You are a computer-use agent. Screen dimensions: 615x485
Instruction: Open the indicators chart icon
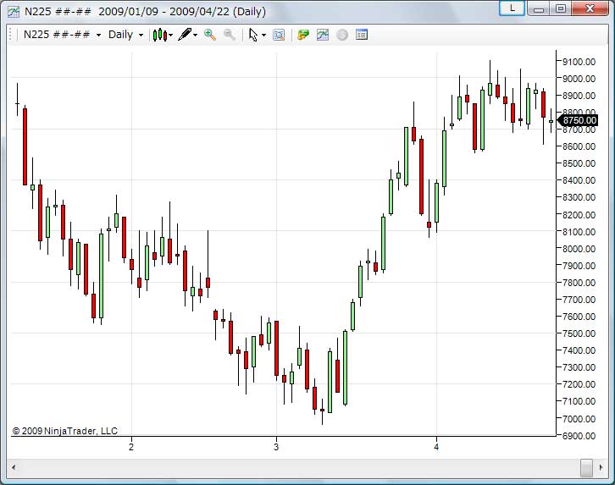point(323,35)
